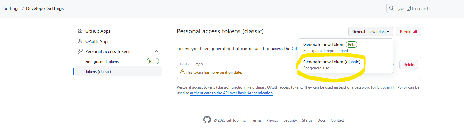This screenshot has width=464, height=132.
Task: Click the Beta badge in dropdown menu
Action: click(351, 44)
